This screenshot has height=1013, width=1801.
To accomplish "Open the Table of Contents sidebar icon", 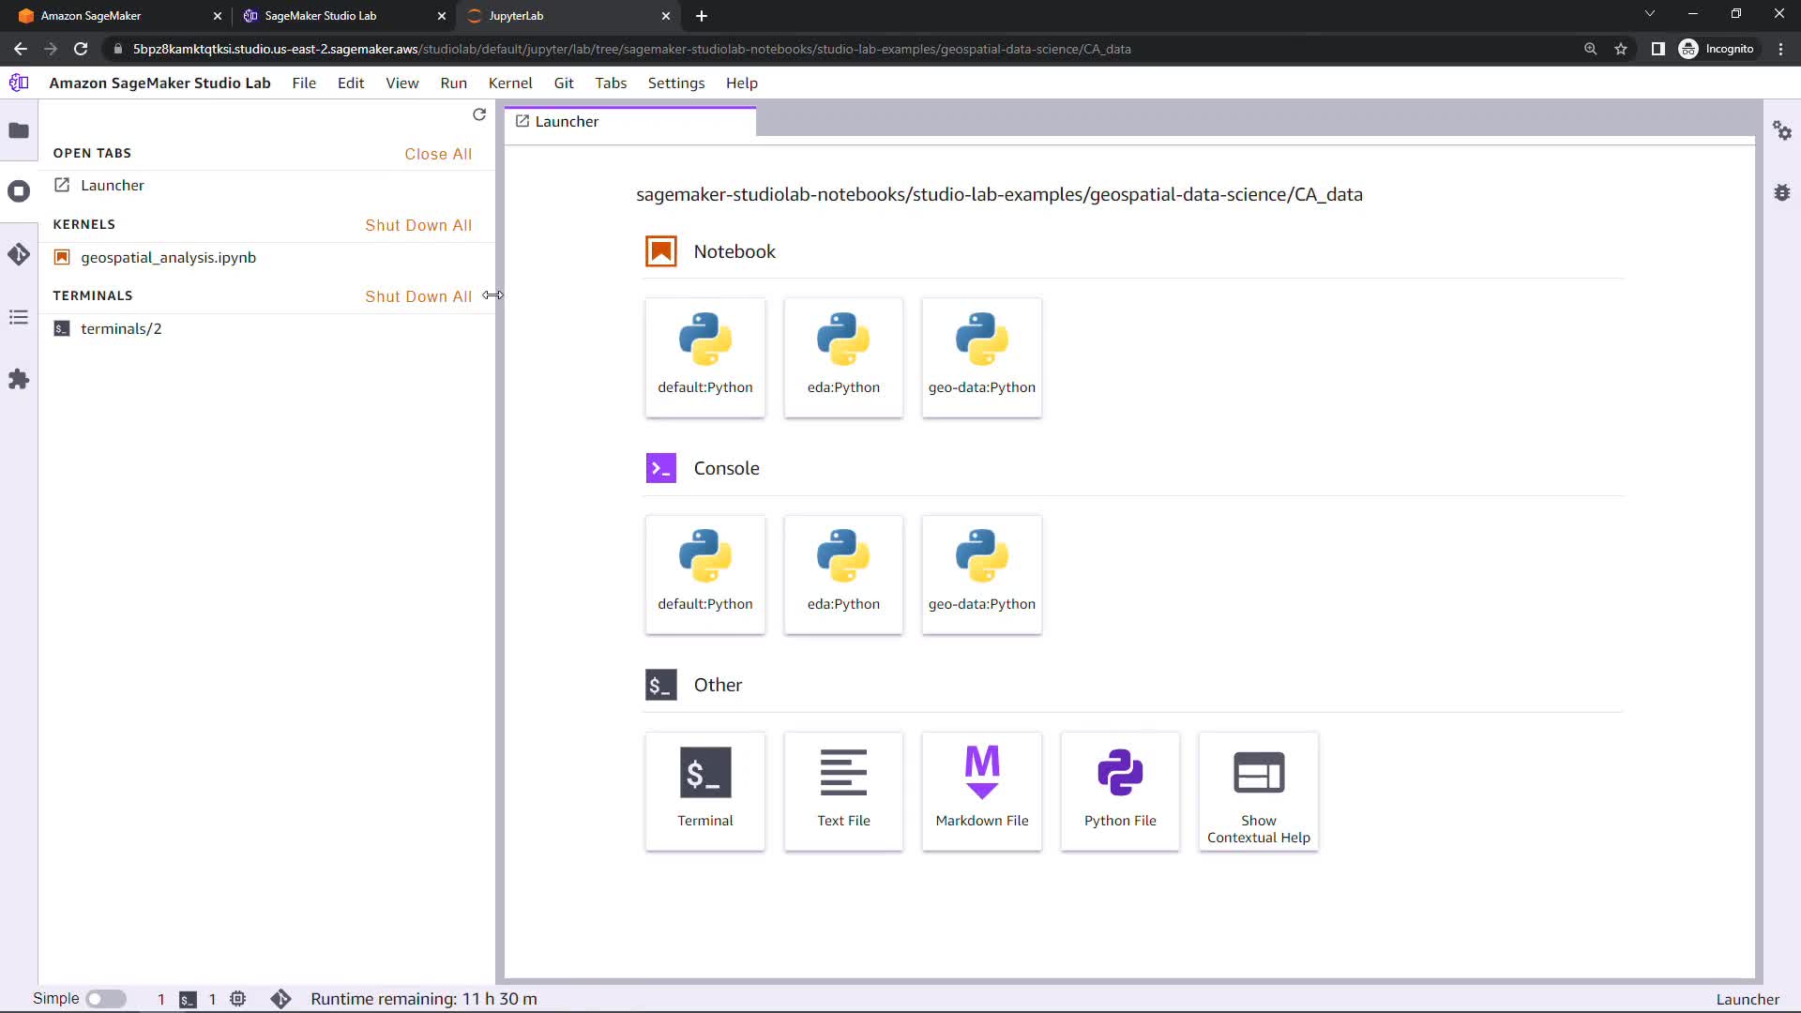I will pyautogui.click(x=19, y=317).
